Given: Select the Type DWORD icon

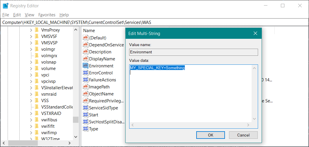Looking at the screenshot, I should [85, 129].
